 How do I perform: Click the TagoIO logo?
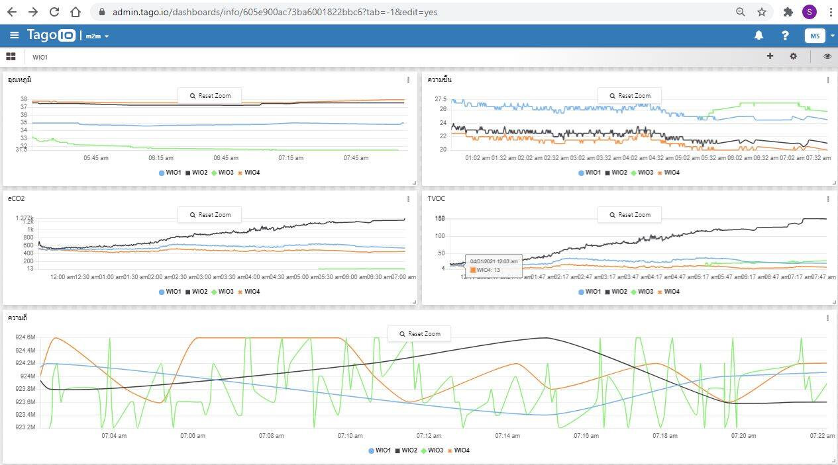point(51,36)
